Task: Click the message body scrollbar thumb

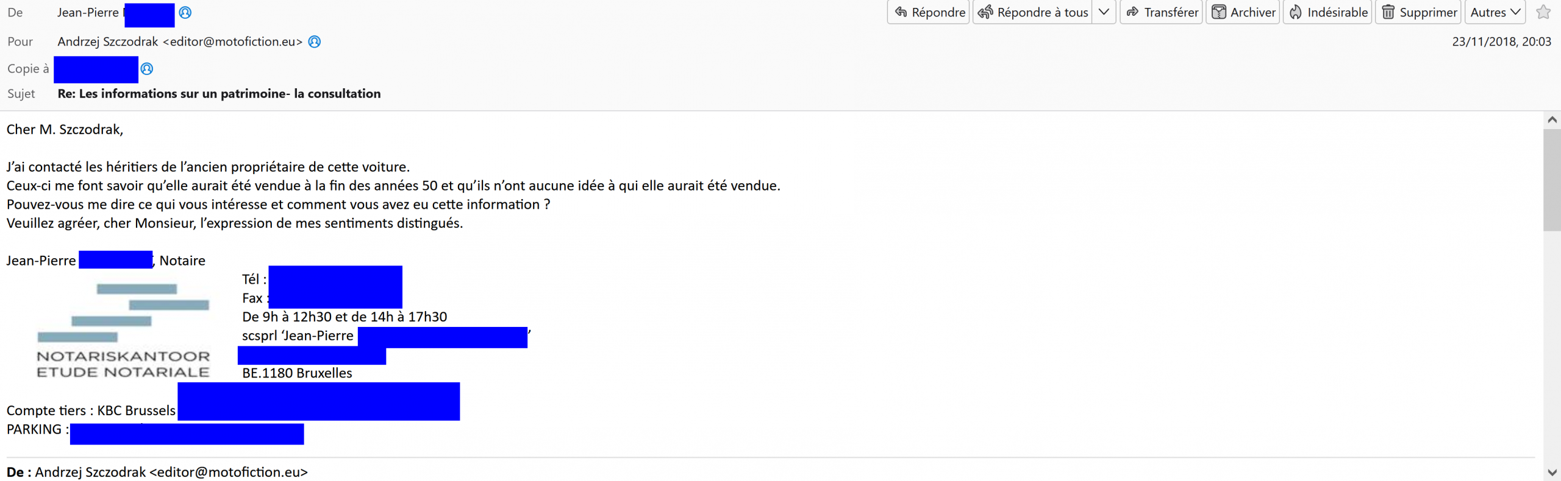Action: pyautogui.click(x=1552, y=180)
